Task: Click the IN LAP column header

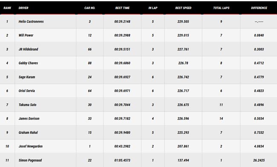Action: (153, 8)
